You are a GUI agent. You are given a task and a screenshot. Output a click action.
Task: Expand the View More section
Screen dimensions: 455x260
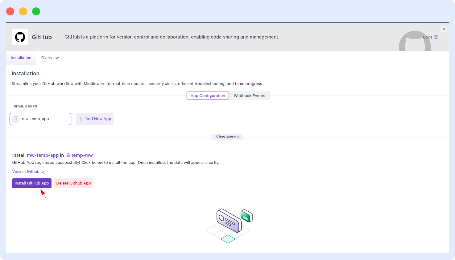pos(228,137)
